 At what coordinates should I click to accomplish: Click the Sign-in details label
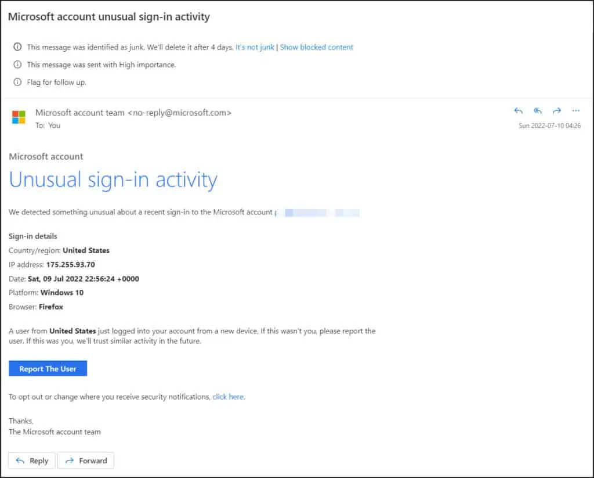33,236
